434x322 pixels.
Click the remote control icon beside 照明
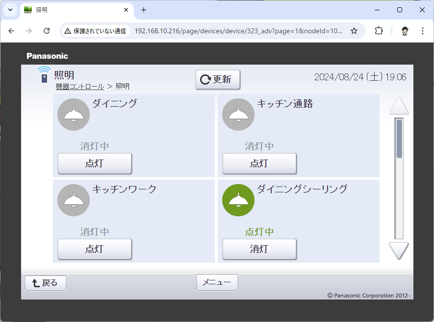[x=44, y=75]
